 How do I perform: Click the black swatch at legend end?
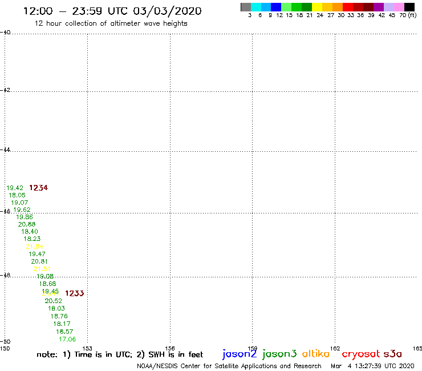[x=409, y=7]
